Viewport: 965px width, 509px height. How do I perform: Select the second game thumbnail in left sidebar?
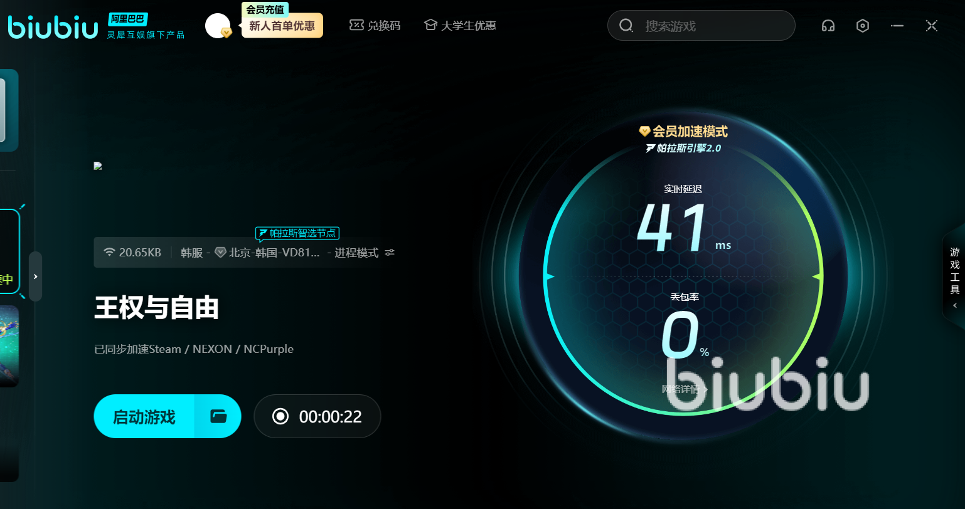coord(9,345)
